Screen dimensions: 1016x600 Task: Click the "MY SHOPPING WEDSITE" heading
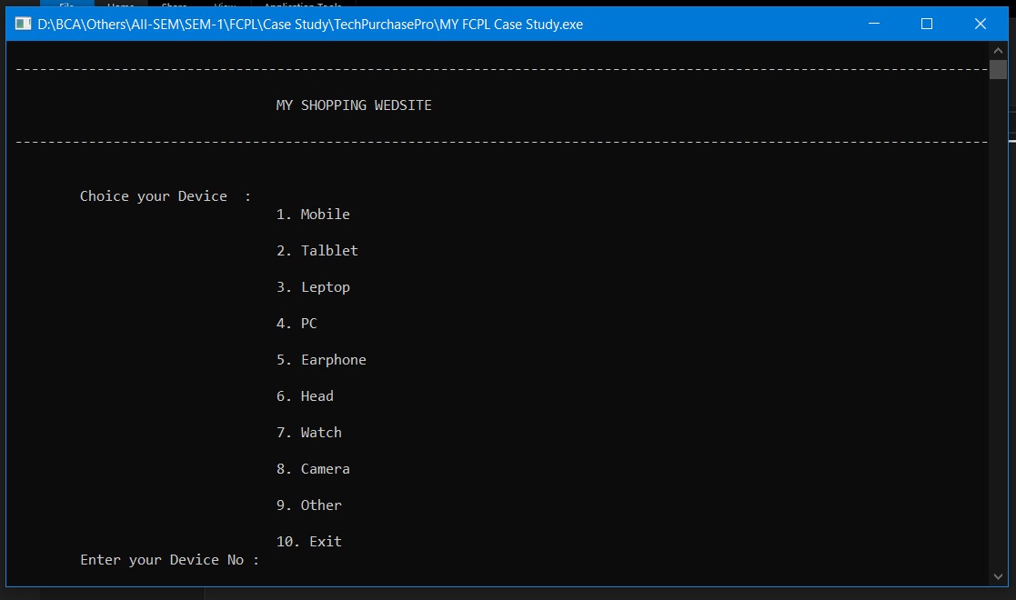[354, 105]
